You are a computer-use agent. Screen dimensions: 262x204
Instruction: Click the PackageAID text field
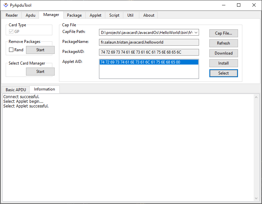click(x=149, y=52)
